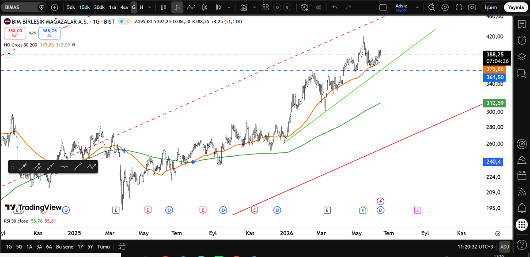Click the circled B toolbar button
Viewport: 530px width, 257px height.
coord(288,7)
